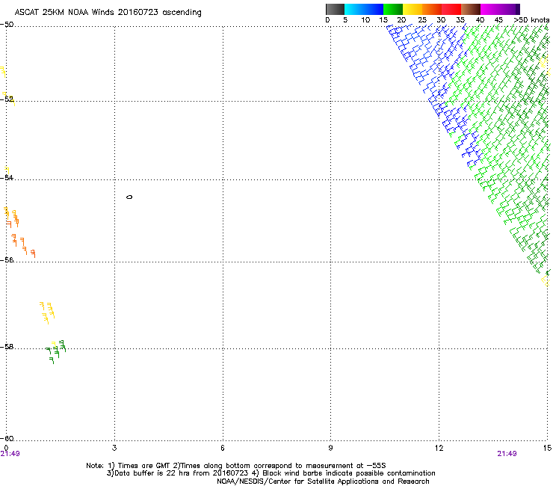This screenshot has height=486, width=553.
Task: Click the '40' label under the color scale
Action: coord(480,20)
